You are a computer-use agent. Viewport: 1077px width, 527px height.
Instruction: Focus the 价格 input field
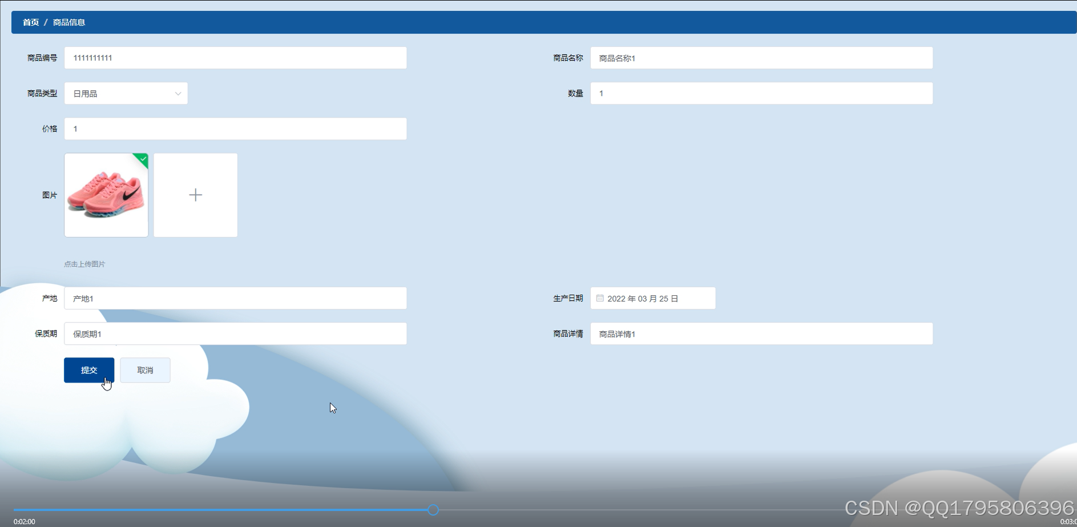tap(235, 128)
